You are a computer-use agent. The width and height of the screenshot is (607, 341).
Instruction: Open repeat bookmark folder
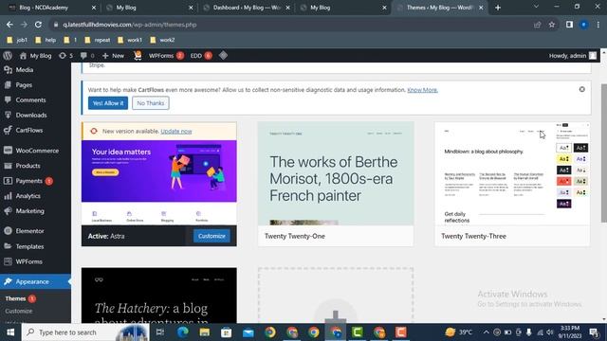(x=98, y=40)
